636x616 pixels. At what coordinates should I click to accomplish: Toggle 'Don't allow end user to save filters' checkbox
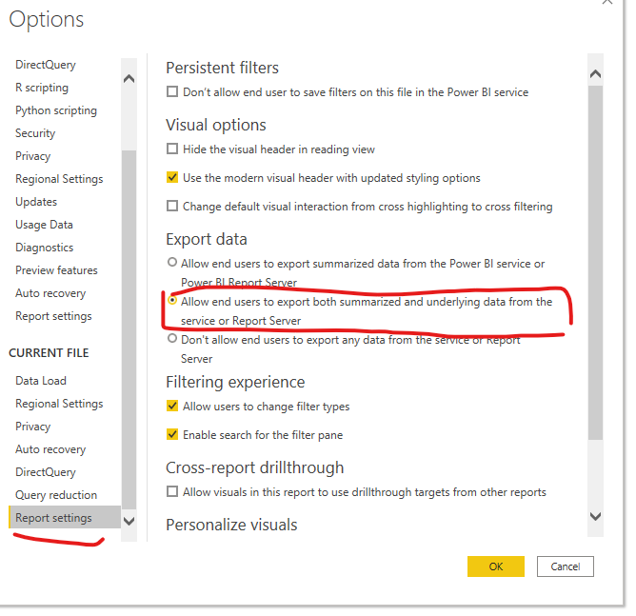tap(172, 91)
